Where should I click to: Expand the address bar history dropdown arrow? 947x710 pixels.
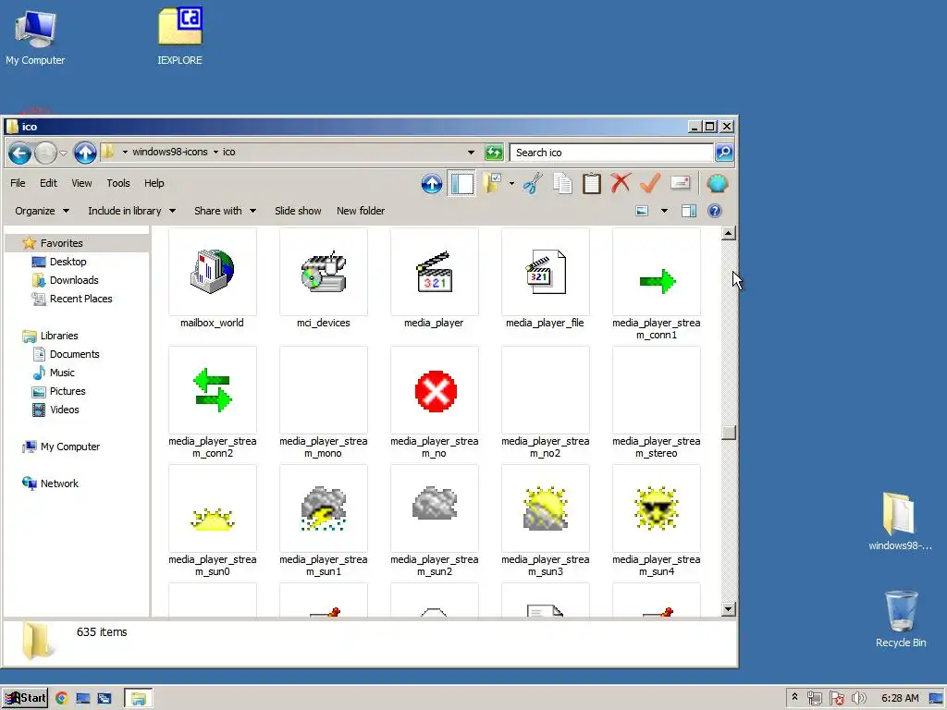(471, 153)
